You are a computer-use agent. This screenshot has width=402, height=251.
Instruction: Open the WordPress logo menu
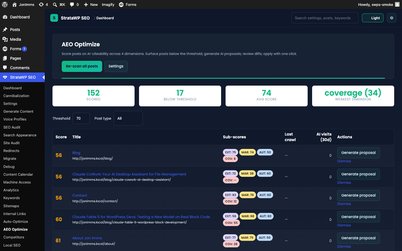[x=5, y=4]
